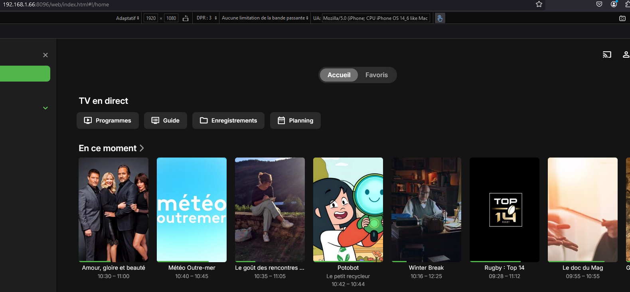Close the sidebar with the X icon
Viewport: 630px width, 292px height.
45,55
